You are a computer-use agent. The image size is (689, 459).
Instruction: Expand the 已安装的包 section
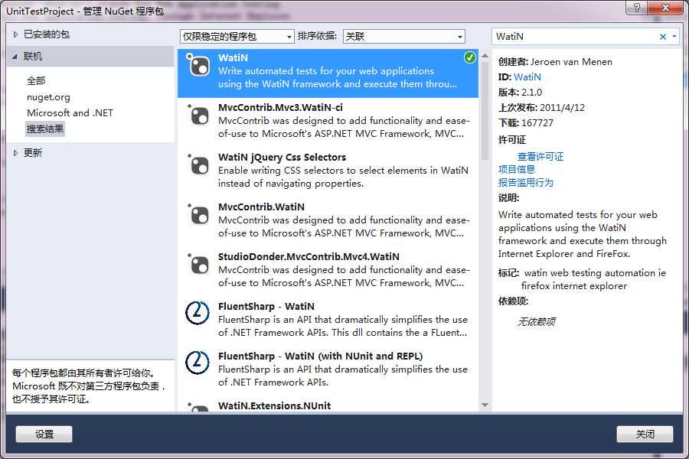point(15,34)
